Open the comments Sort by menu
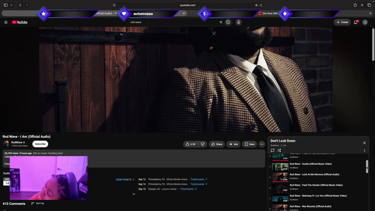Screen dimensions: 375x211 tap(38, 203)
